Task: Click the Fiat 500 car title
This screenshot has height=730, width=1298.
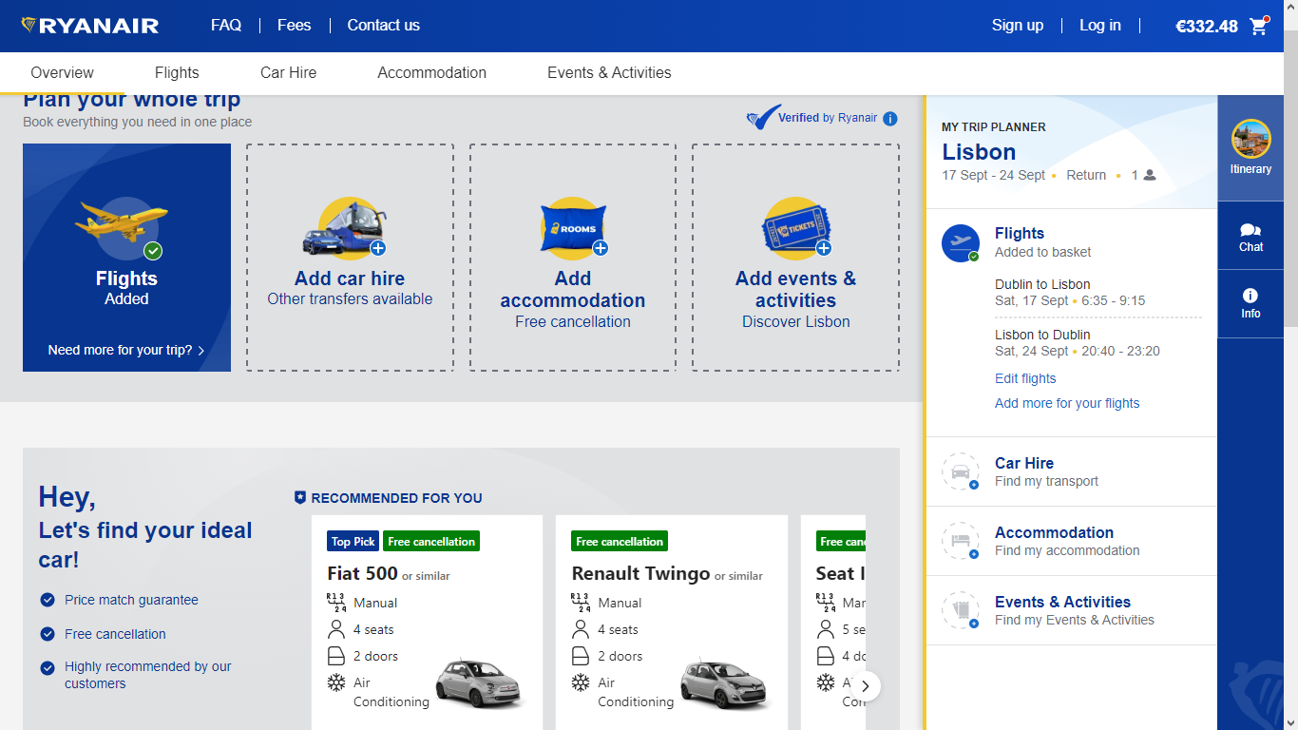Action: coord(362,573)
